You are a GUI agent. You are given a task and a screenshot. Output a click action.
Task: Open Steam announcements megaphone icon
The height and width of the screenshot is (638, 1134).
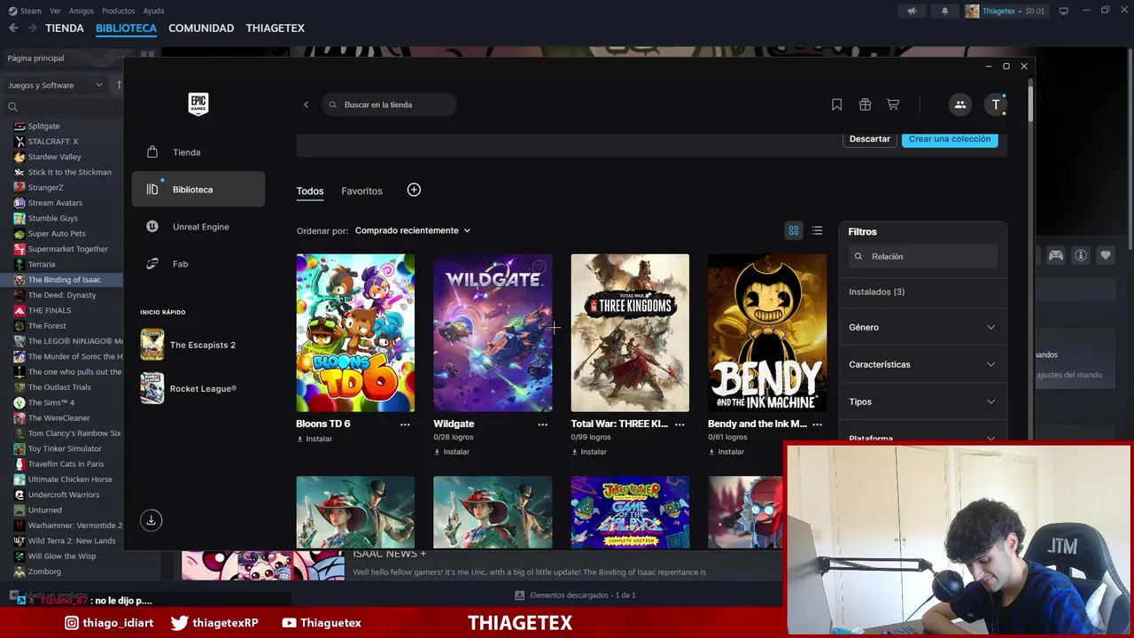tap(912, 11)
